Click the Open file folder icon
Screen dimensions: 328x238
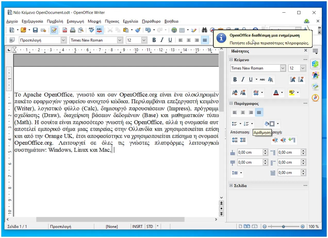click(23, 30)
